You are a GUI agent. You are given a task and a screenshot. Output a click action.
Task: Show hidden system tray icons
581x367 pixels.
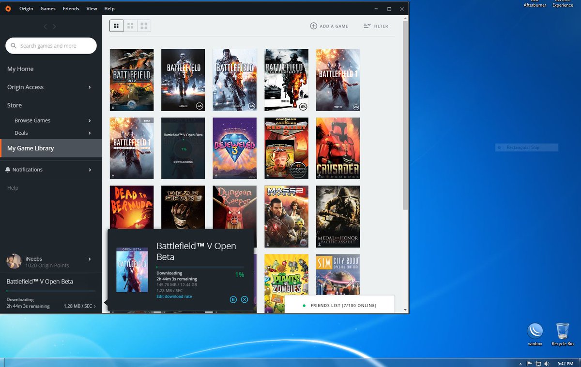coord(520,363)
